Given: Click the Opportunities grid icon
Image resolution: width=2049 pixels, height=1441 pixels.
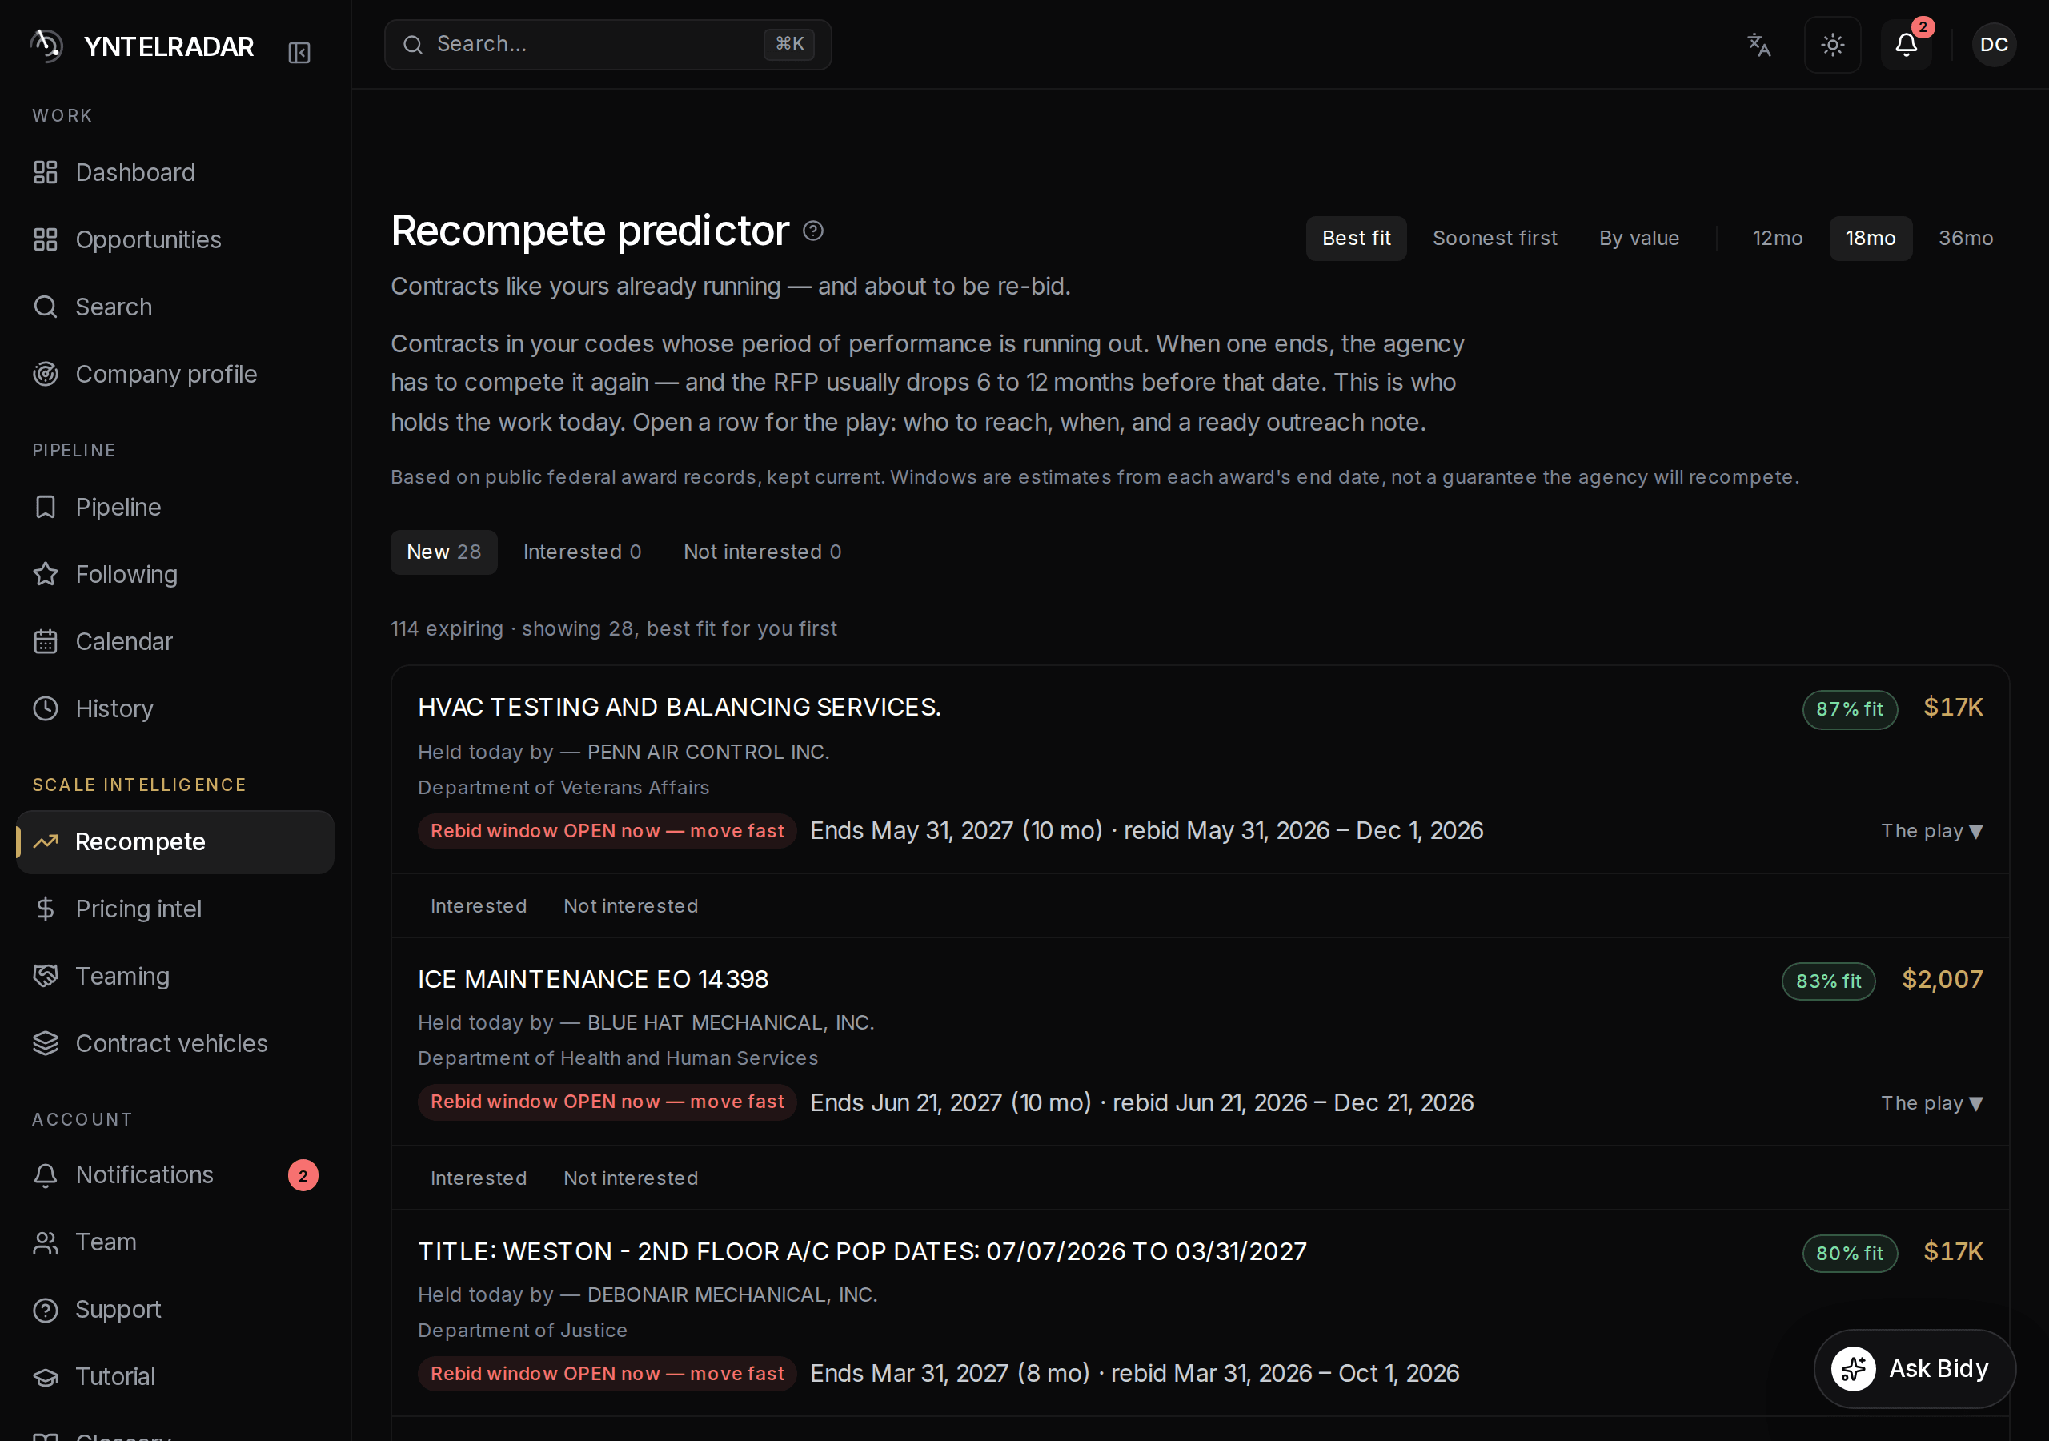Looking at the screenshot, I should pos(46,239).
